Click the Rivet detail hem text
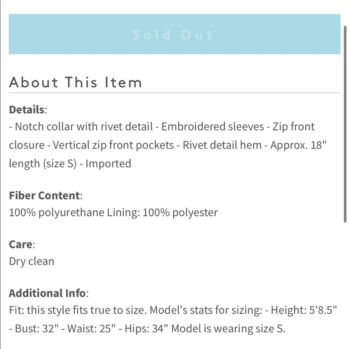 222,145
